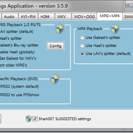Open the Audio tab

pos(9,17)
